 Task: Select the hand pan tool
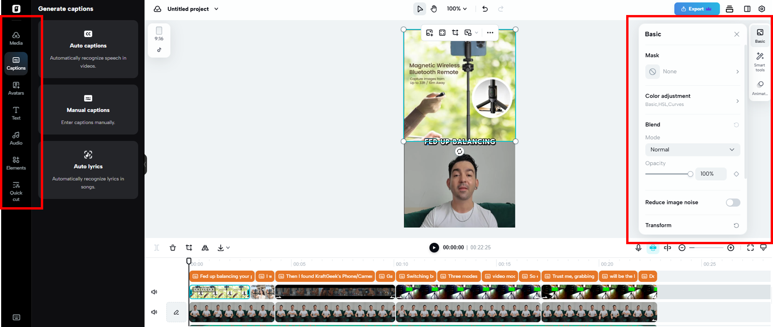pyautogui.click(x=434, y=9)
